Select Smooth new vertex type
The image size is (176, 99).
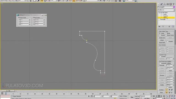point(160,35)
